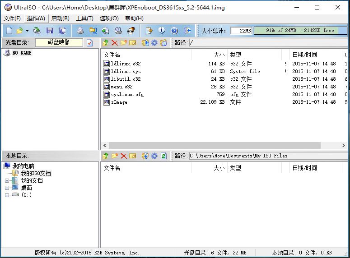This screenshot has width=350, height=258.
Task: Click the New file toolbar icon
Action: pos(9,31)
